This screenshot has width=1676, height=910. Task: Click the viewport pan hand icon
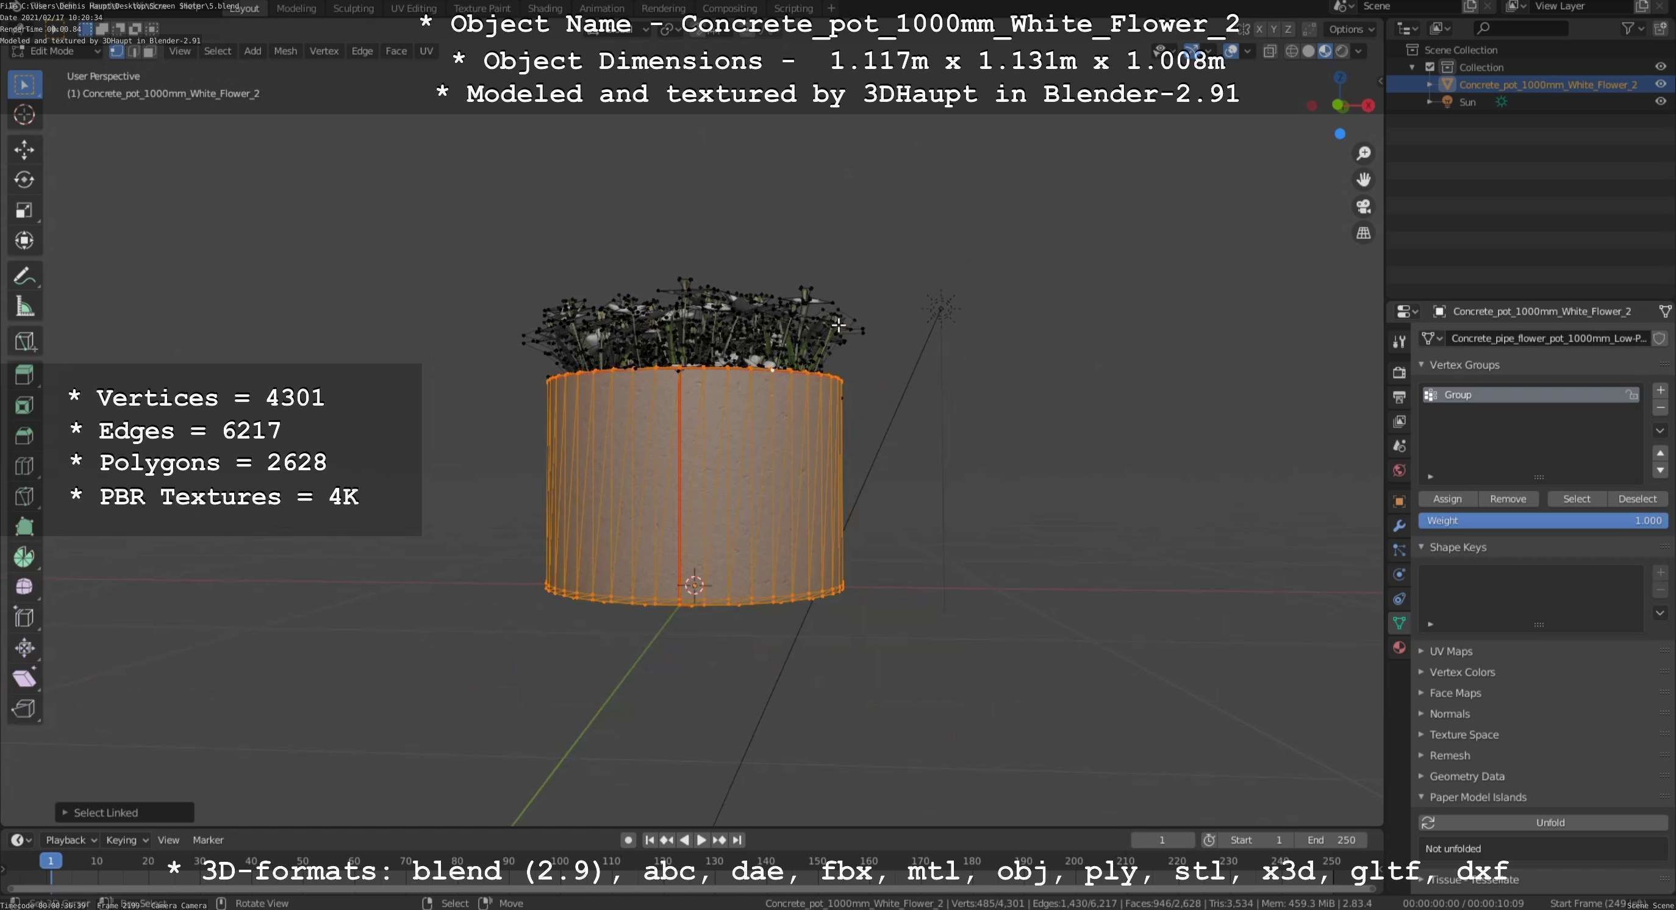(x=1364, y=179)
